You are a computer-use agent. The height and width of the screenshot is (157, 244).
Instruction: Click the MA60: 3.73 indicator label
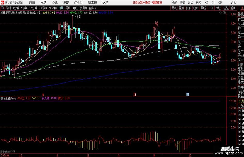76,13
